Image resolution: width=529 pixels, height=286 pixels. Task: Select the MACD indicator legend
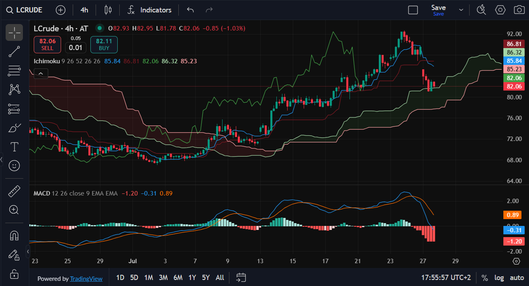(x=42, y=193)
